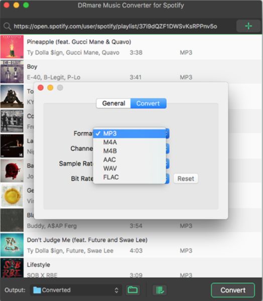Open the Bit Rate dropdown arrow

[167, 179]
